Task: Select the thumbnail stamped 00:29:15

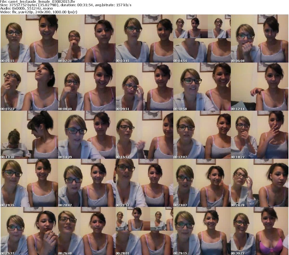Action: pyautogui.click(x=202, y=231)
